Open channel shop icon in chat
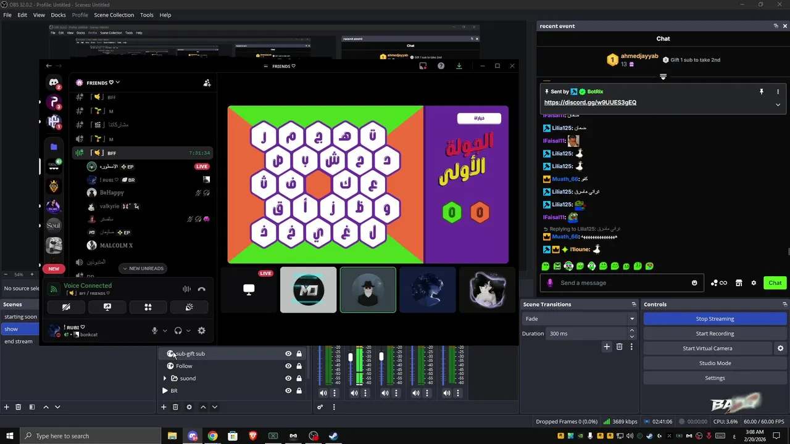Screen dimensions: 790x444 [x=739, y=283]
